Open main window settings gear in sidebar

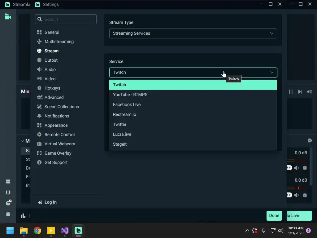click(8, 214)
